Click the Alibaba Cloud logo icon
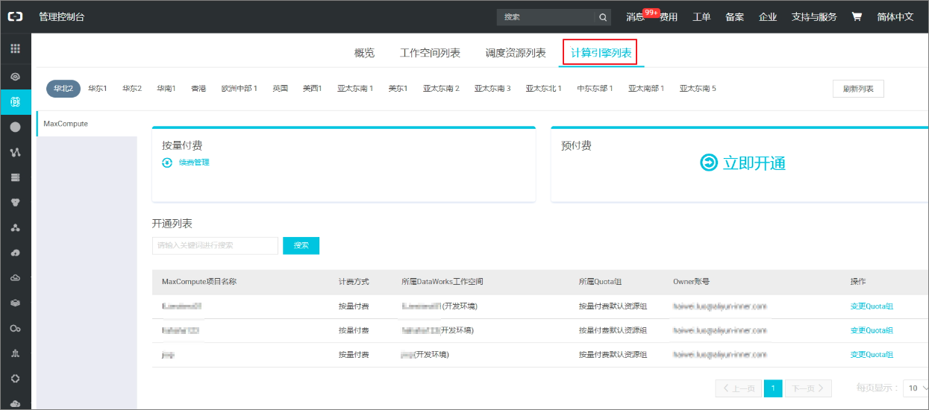The image size is (929, 410). click(x=15, y=16)
